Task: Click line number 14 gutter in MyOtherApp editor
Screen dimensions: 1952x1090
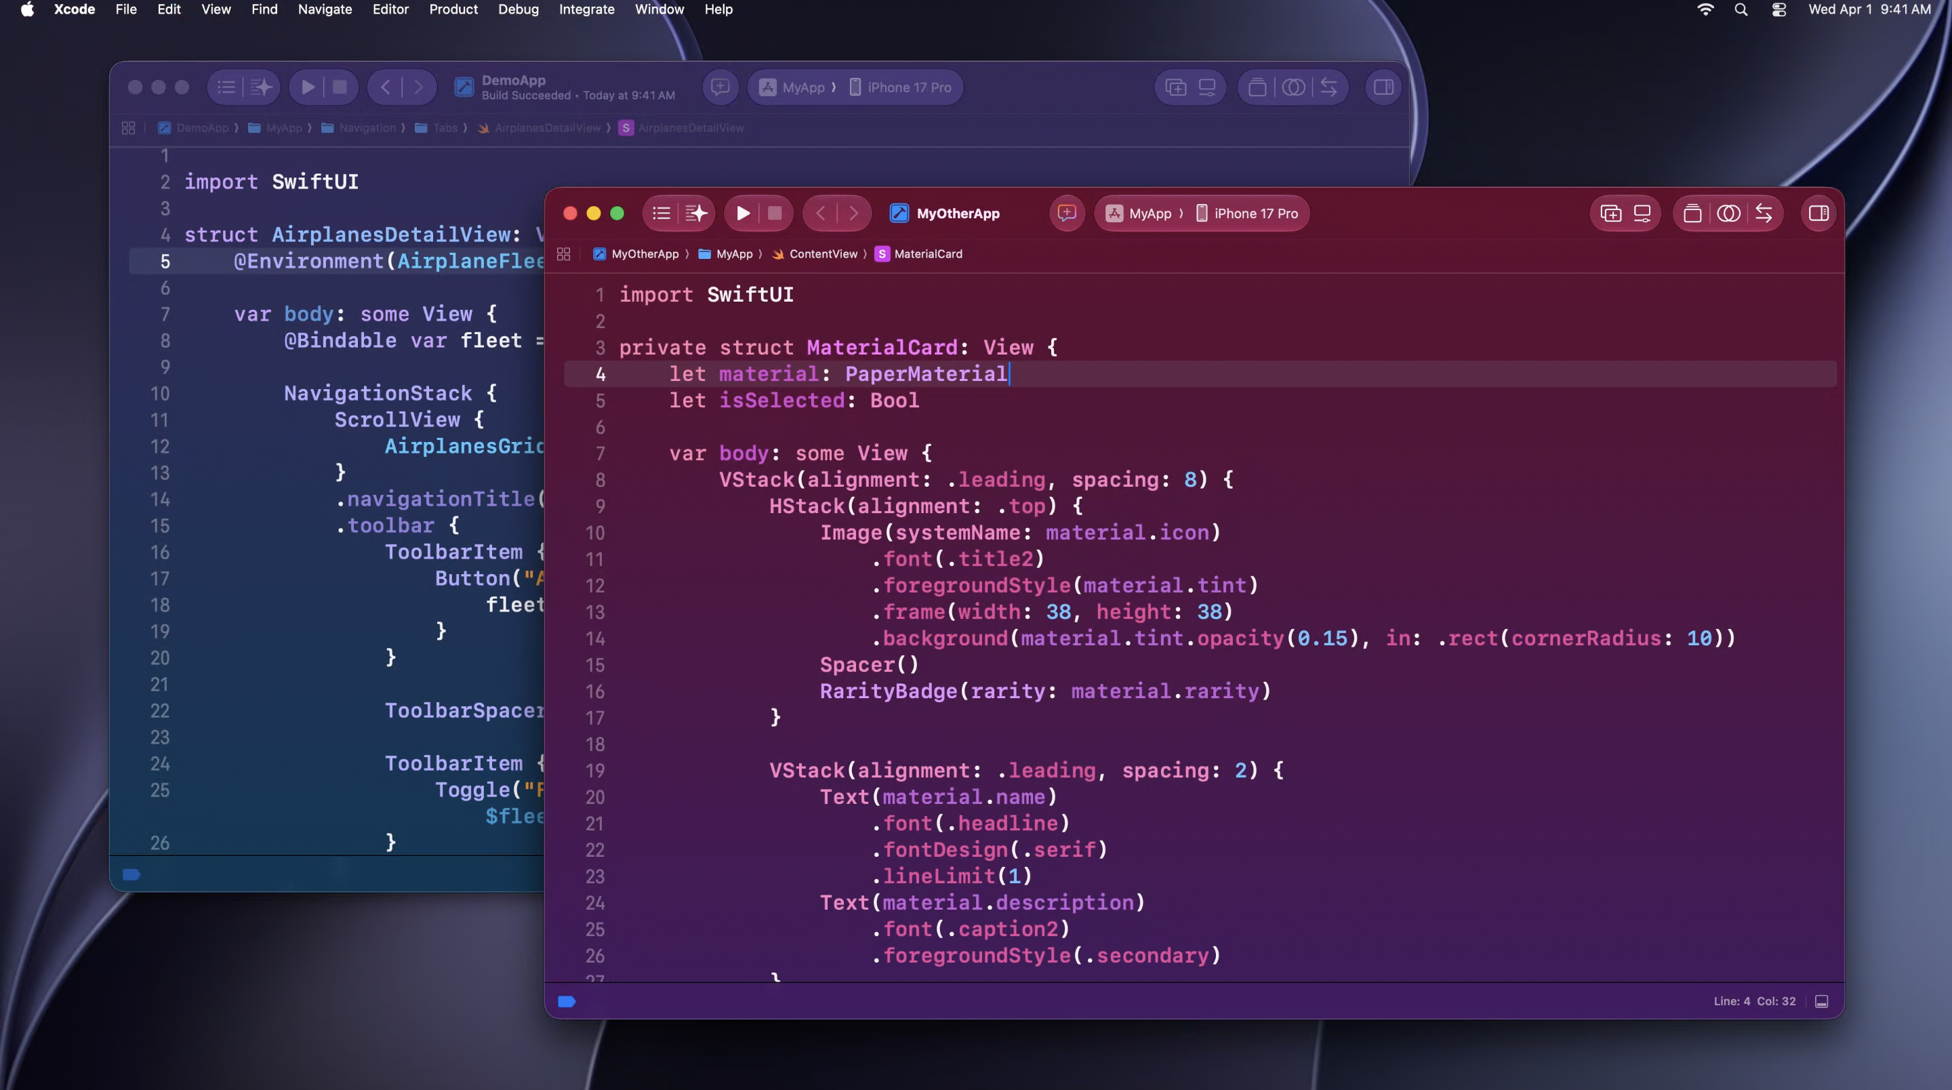Action: point(595,639)
